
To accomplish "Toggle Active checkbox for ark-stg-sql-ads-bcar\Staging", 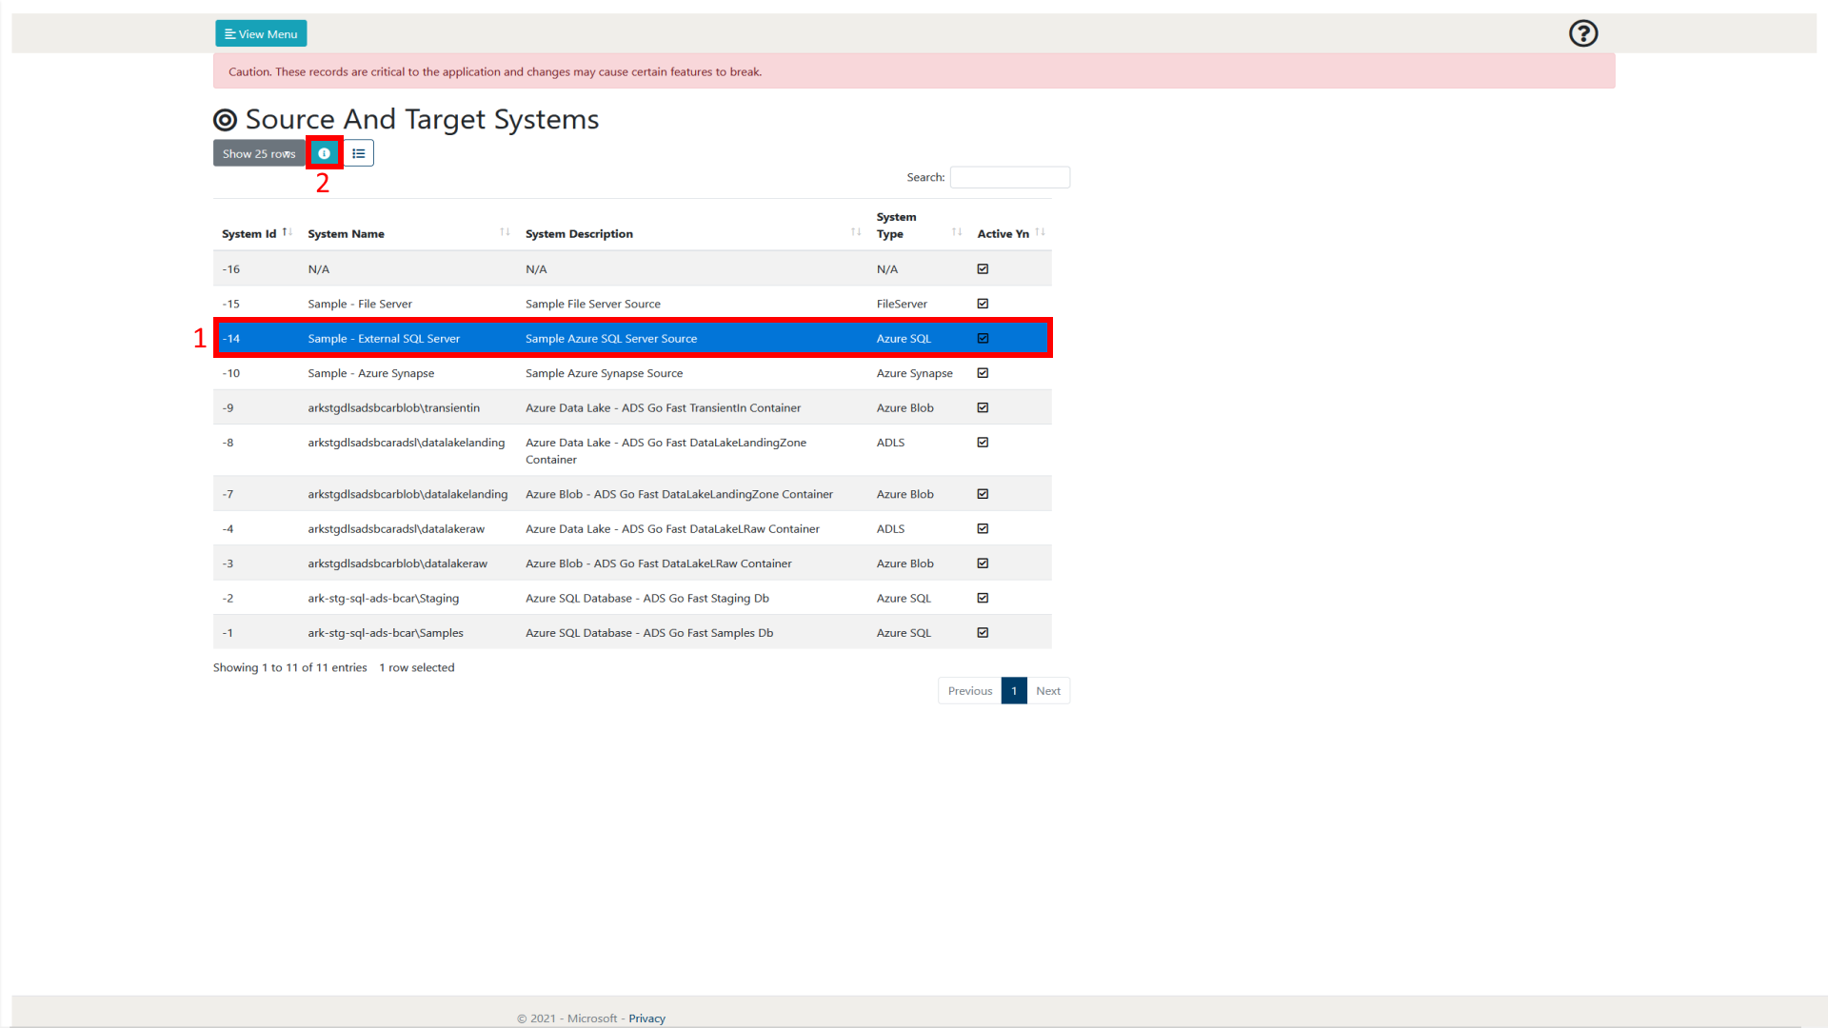I will point(983,598).
